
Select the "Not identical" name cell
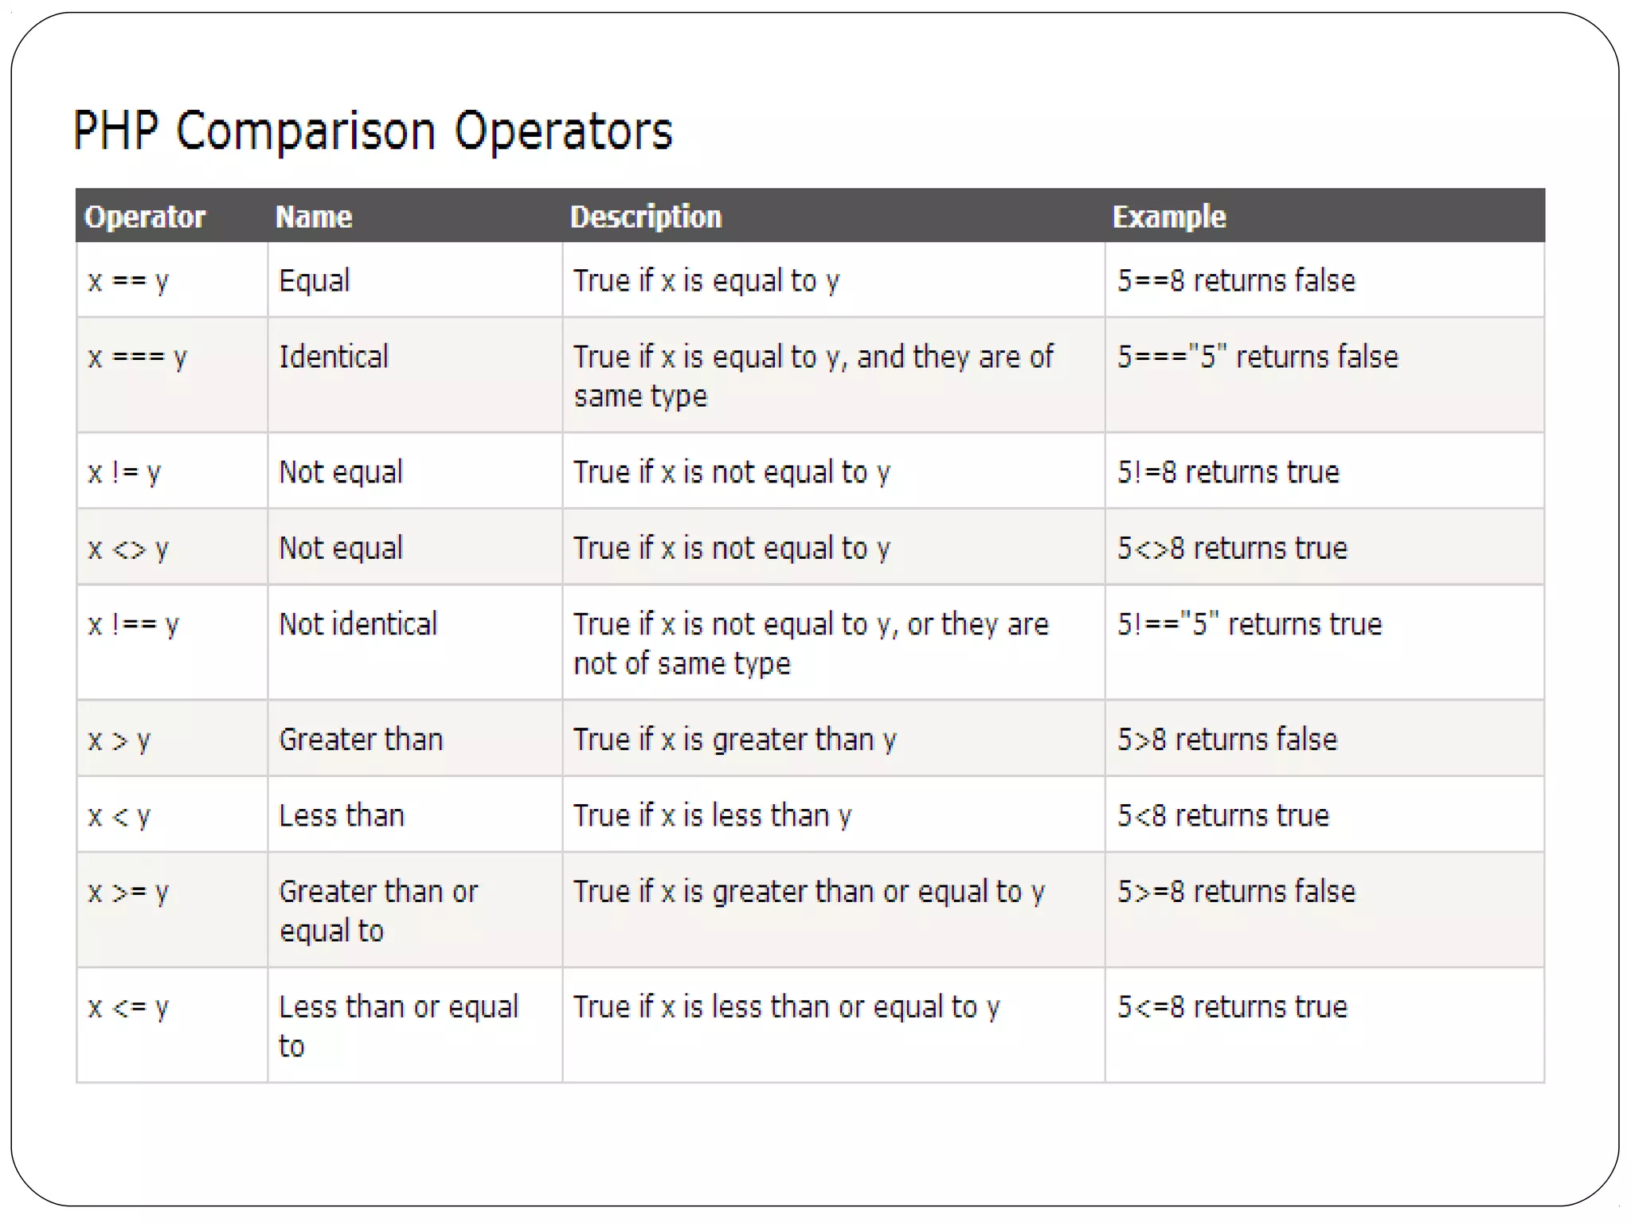(x=358, y=624)
